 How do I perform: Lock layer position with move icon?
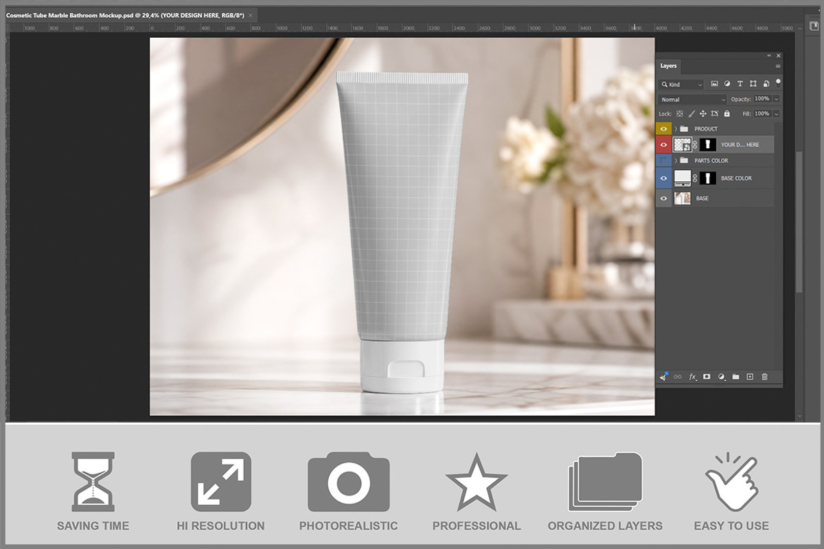(703, 114)
